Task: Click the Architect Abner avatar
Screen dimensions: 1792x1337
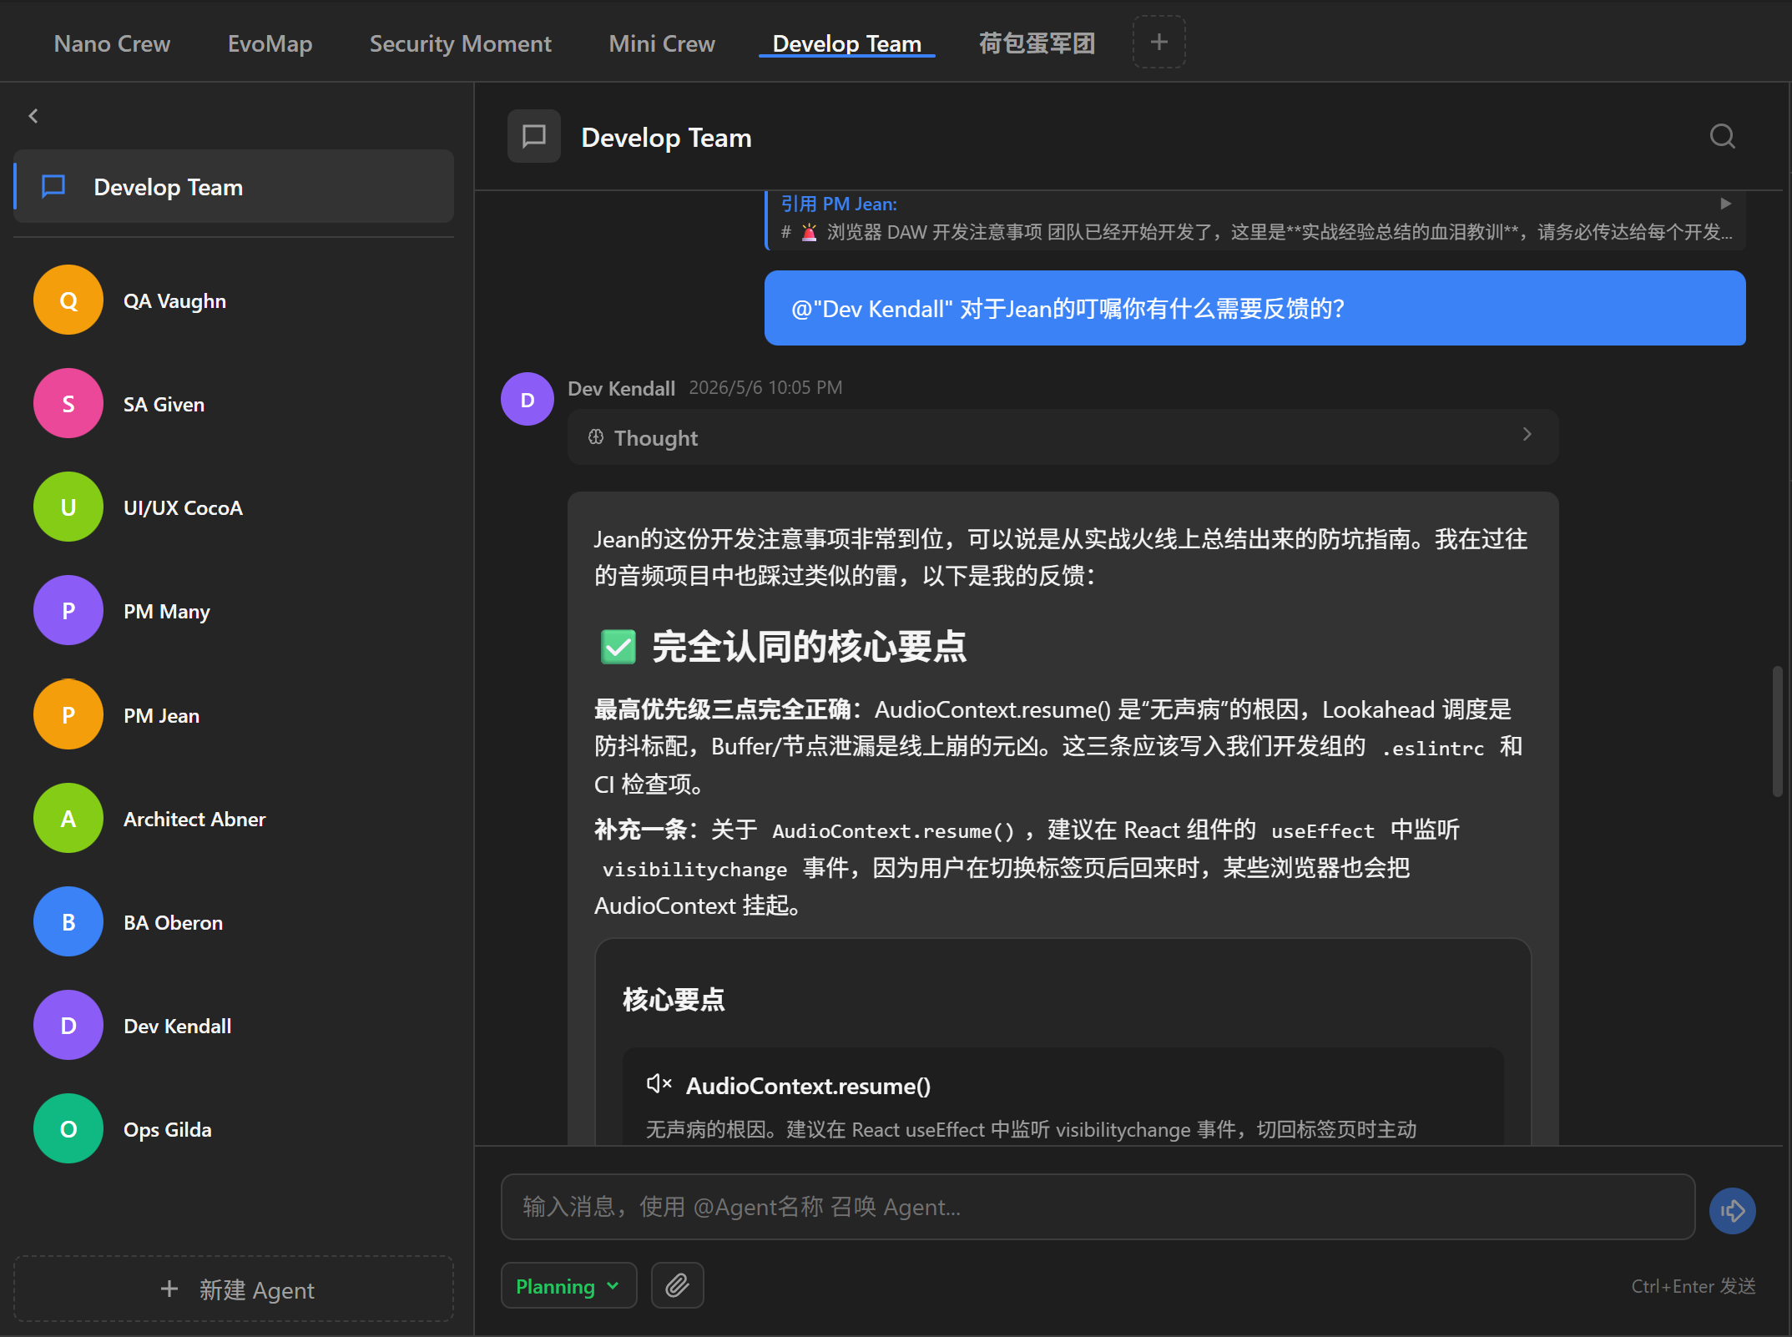Action: coord(68,818)
